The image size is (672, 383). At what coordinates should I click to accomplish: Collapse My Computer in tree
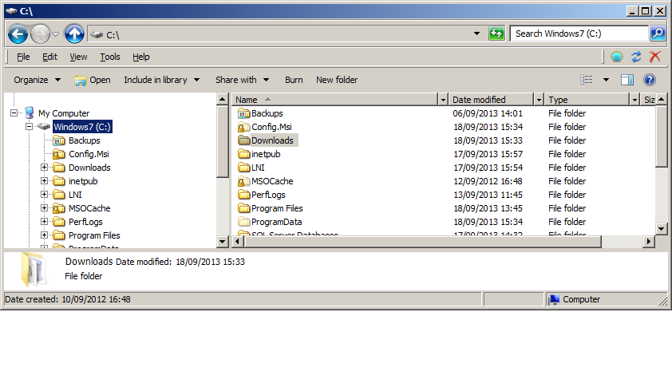click(14, 113)
